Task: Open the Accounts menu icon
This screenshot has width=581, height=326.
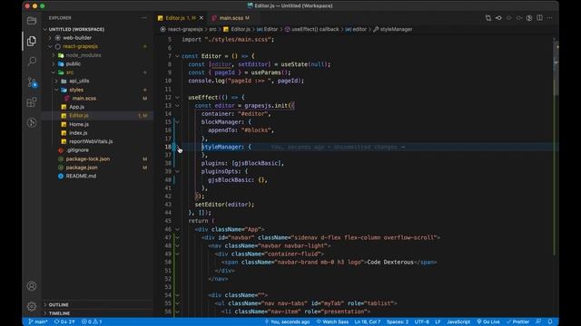Action: 32,286
